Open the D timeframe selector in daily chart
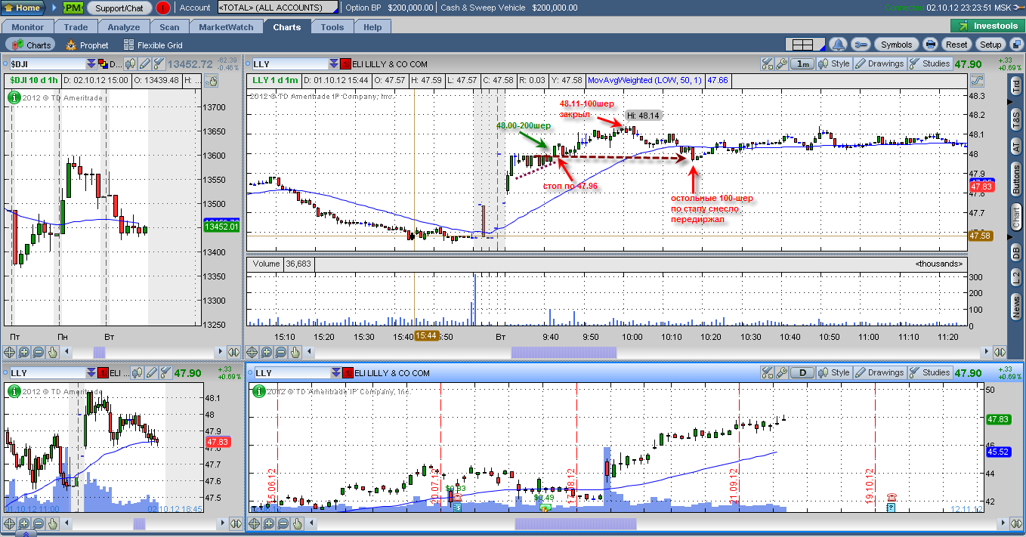Image resolution: width=1026 pixels, height=537 pixels. [x=802, y=373]
